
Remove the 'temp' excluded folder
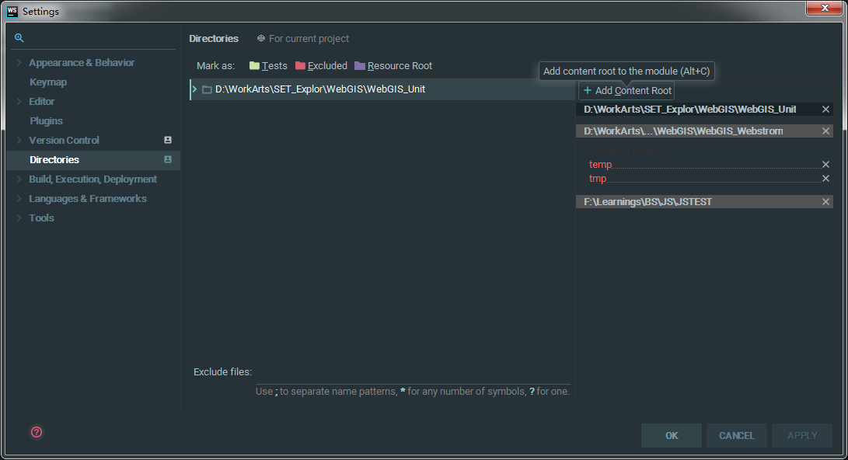[825, 164]
